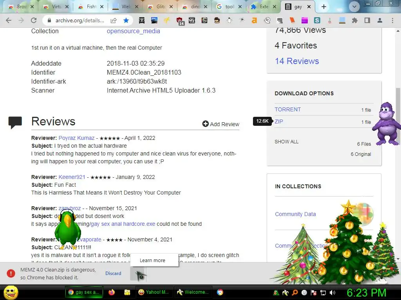401x300 pixels.
Task: Click the orange magnifier tray icon
Action: (x=295, y=293)
